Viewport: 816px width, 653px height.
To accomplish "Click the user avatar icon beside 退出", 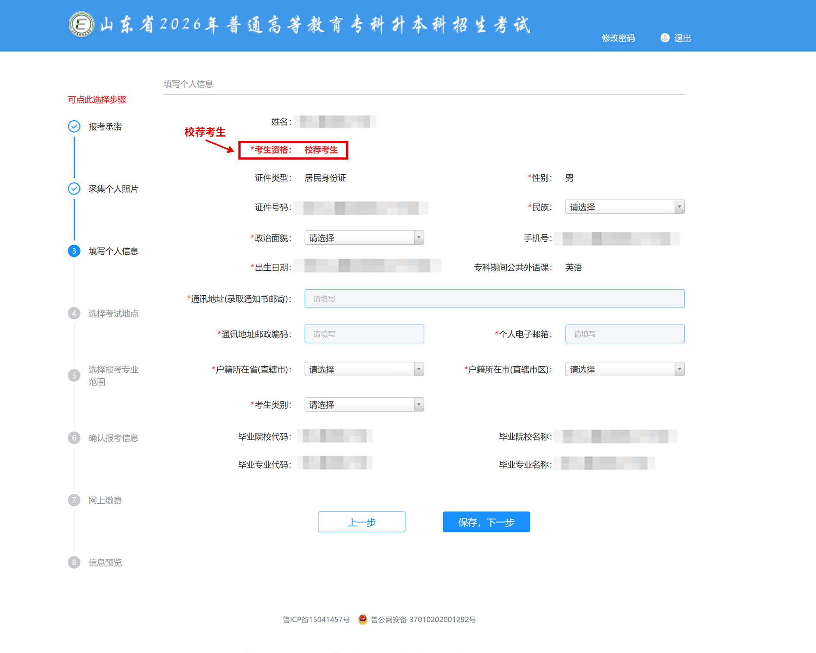I will [665, 38].
